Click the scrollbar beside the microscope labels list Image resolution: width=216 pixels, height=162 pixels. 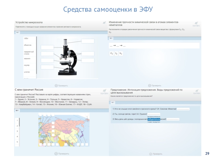coord(36,55)
